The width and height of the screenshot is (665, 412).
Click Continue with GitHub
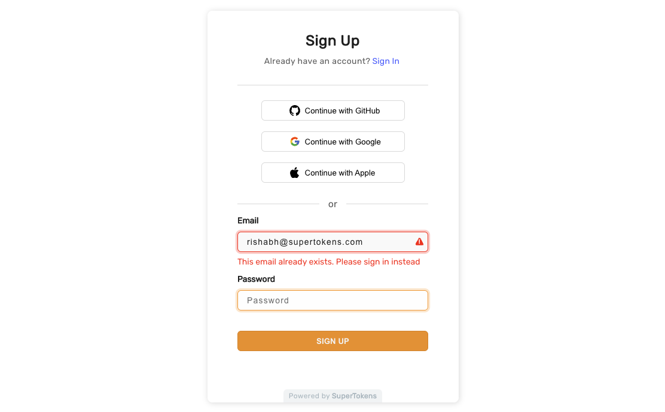pyautogui.click(x=332, y=110)
